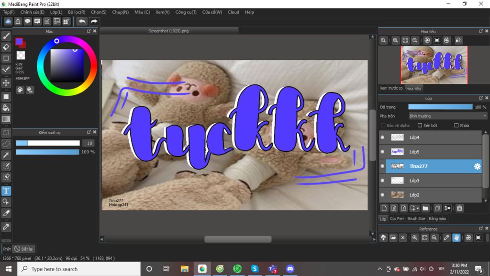Expand the add-layer dropdown arrow
The image size is (490, 276).
coord(418,208)
